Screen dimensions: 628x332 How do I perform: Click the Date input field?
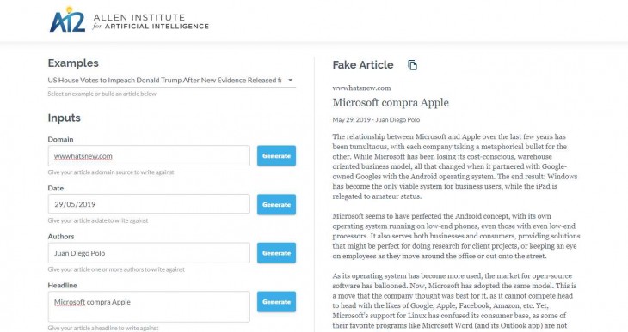pos(149,204)
